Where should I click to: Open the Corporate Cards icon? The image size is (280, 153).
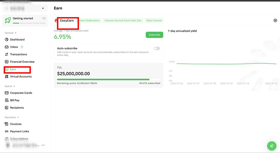pyautogui.click(x=6, y=93)
